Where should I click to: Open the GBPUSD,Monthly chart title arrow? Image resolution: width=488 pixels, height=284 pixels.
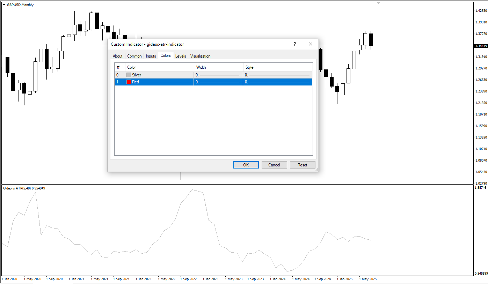point(4,5)
